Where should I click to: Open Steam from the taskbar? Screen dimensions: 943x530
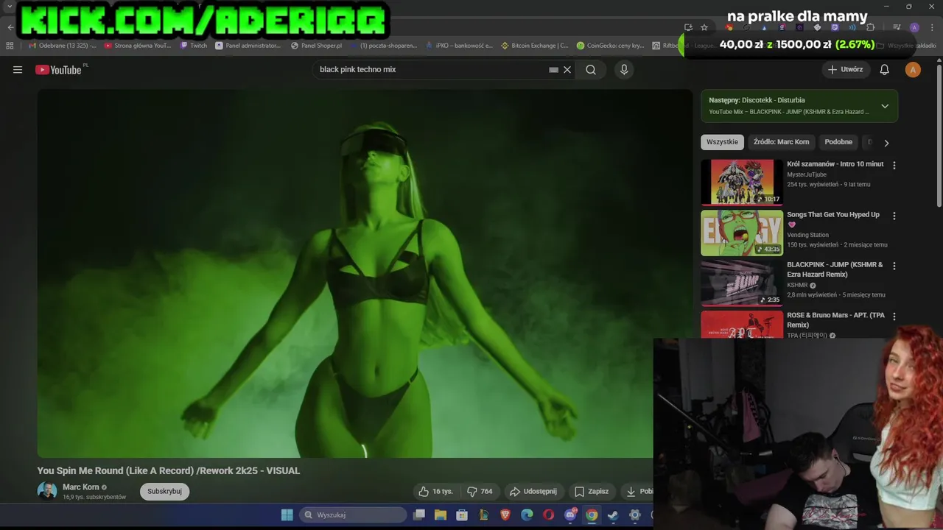tap(613, 515)
